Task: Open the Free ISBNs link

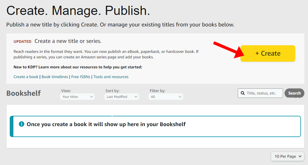Action: [81, 77]
